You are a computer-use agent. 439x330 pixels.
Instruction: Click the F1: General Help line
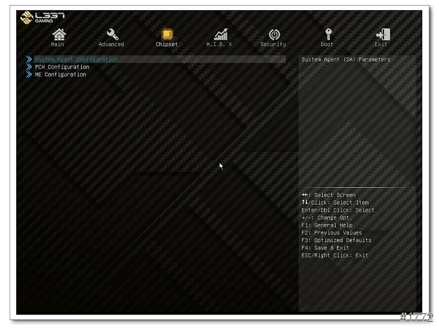(x=327, y=225)
